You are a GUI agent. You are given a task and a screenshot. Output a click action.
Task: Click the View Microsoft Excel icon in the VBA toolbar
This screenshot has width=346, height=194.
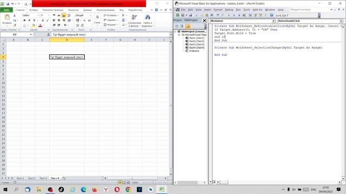pyautogui.click(x=178, y=15)
